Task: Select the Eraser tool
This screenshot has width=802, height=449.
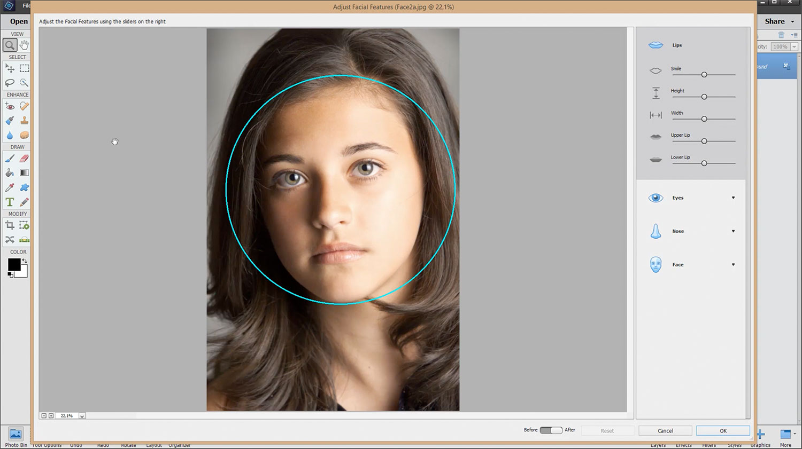Action: point(24,159)
